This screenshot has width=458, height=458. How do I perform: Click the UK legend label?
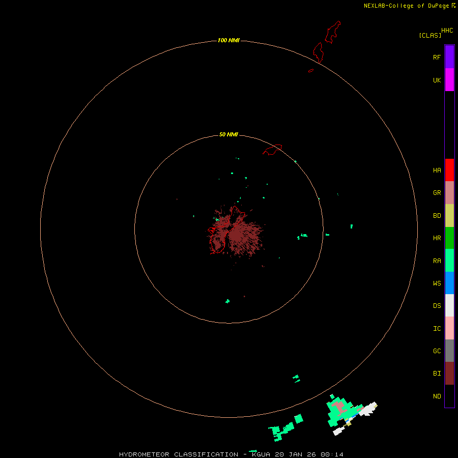[x=437, y=80]
